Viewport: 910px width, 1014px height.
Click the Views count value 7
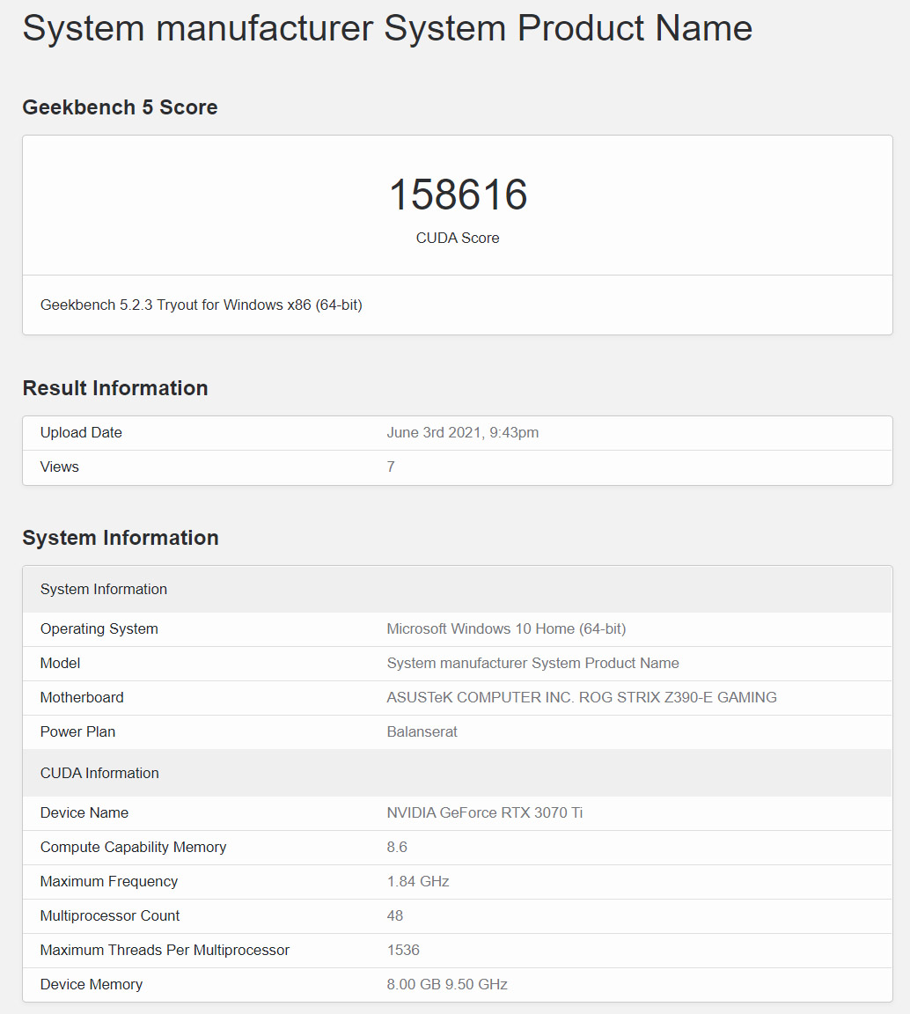click(391, 467)
